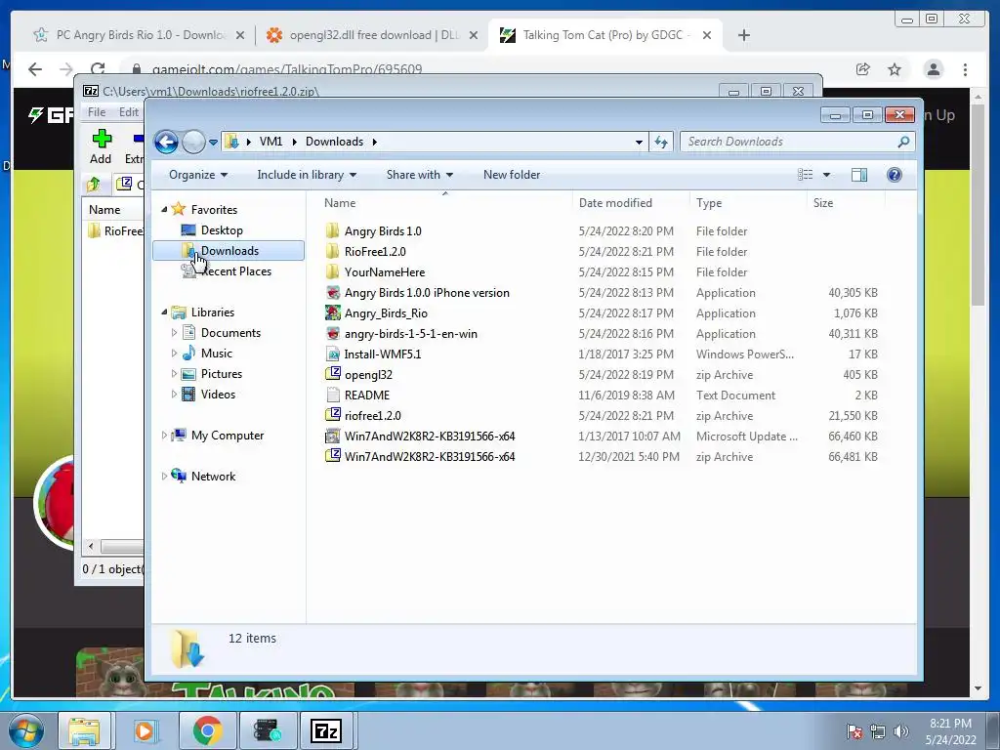
Task: Expand the Music library node
Action: click(x=174, y=353)
